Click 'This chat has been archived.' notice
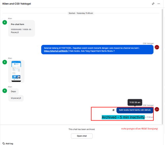 tap(82, 129)
